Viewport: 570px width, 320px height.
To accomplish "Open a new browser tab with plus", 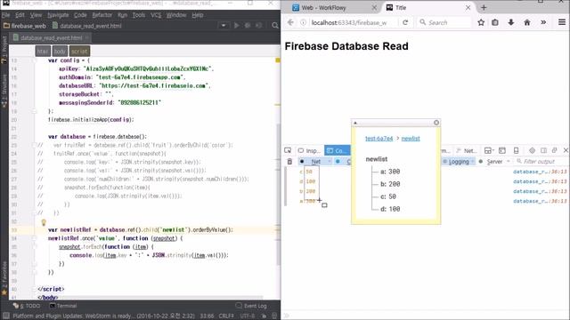I will coord(484,8).
